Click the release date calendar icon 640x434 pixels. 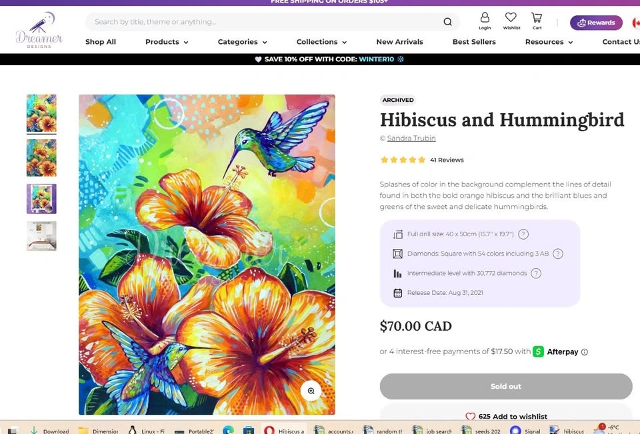pos(397,293)
